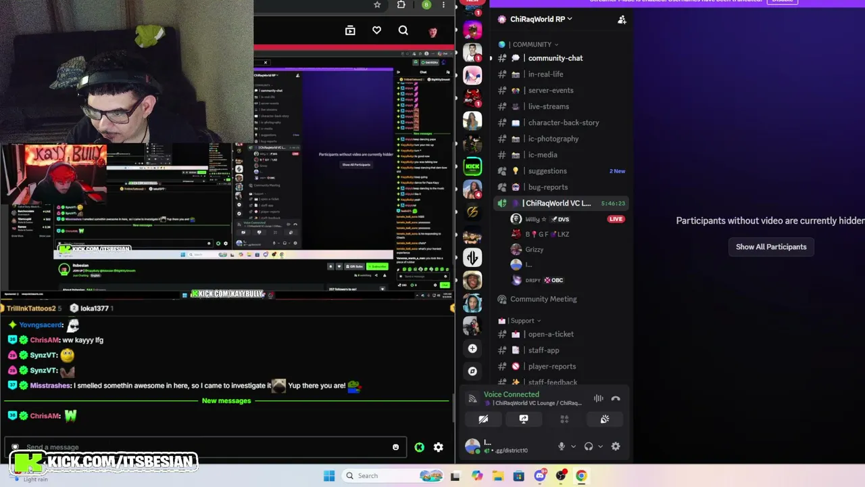The height and width of the screenshot is (487, 865).
Task: Open the character-back-story channel
Action: [x=561, y=123]
